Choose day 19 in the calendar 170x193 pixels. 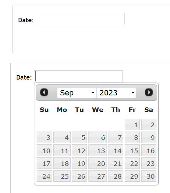79,163
